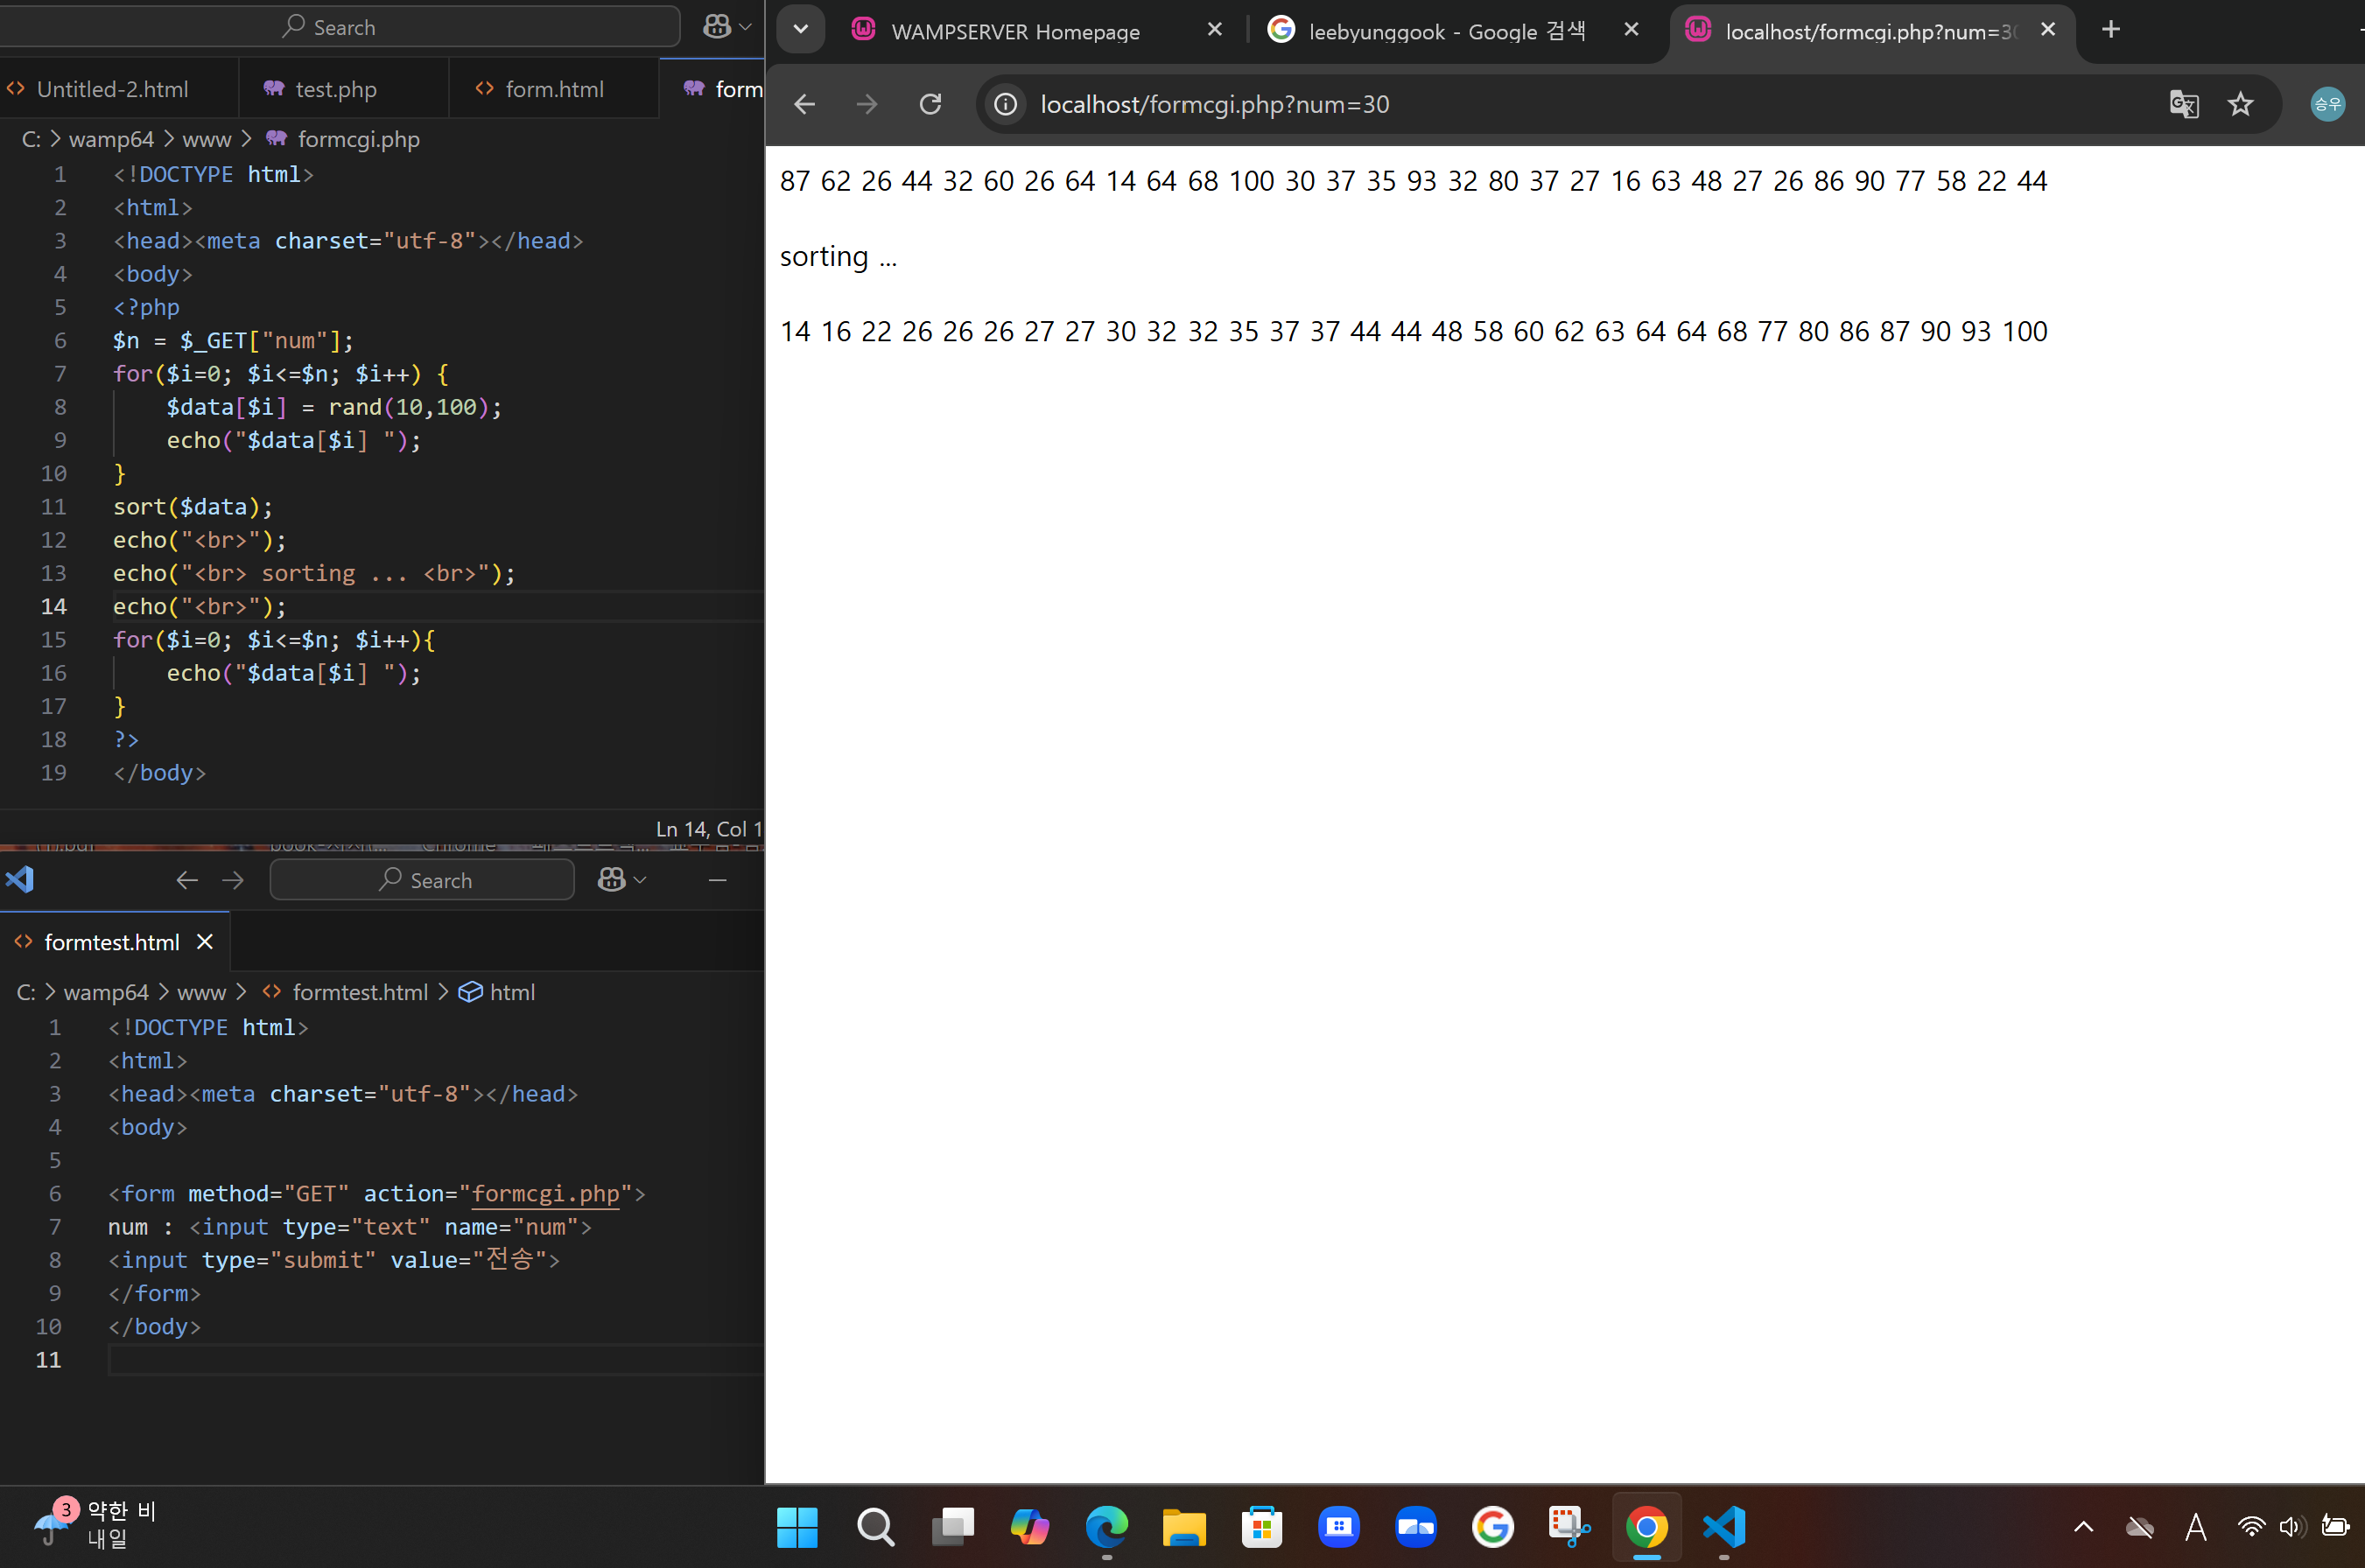Click the www breadcrumb in formcgi.php path
The height and width of the screenshot is (1568, 2365).
point(206,139)
